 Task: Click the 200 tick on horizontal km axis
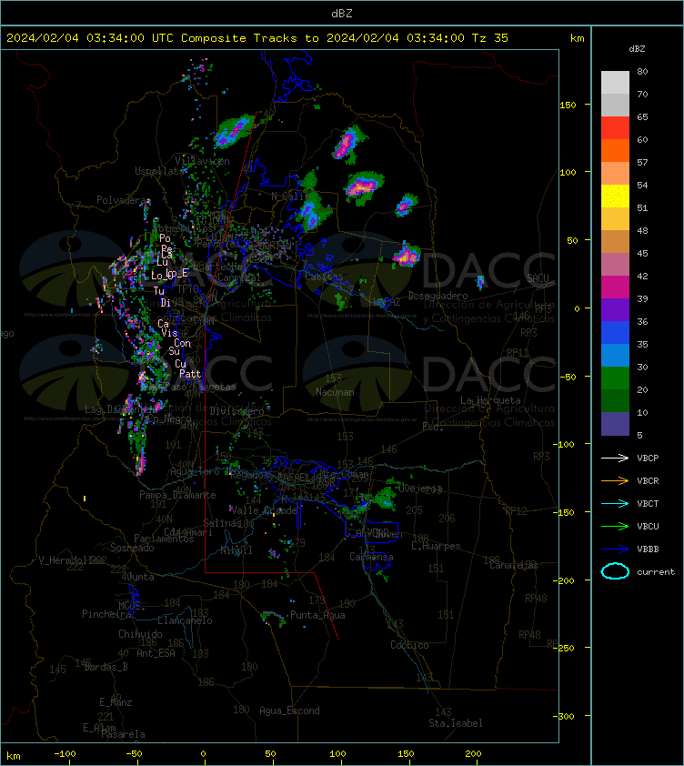473,754
